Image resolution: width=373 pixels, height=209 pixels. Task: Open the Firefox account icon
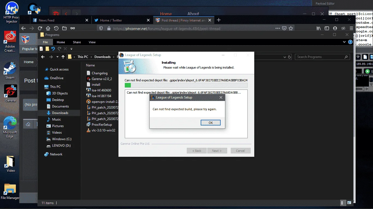point(335,28)
